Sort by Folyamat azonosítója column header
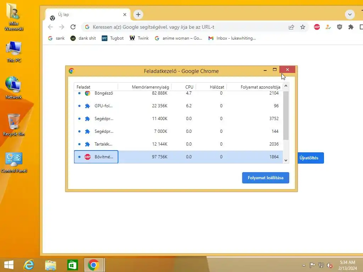363x272 pixels. (x=255, y=87)
